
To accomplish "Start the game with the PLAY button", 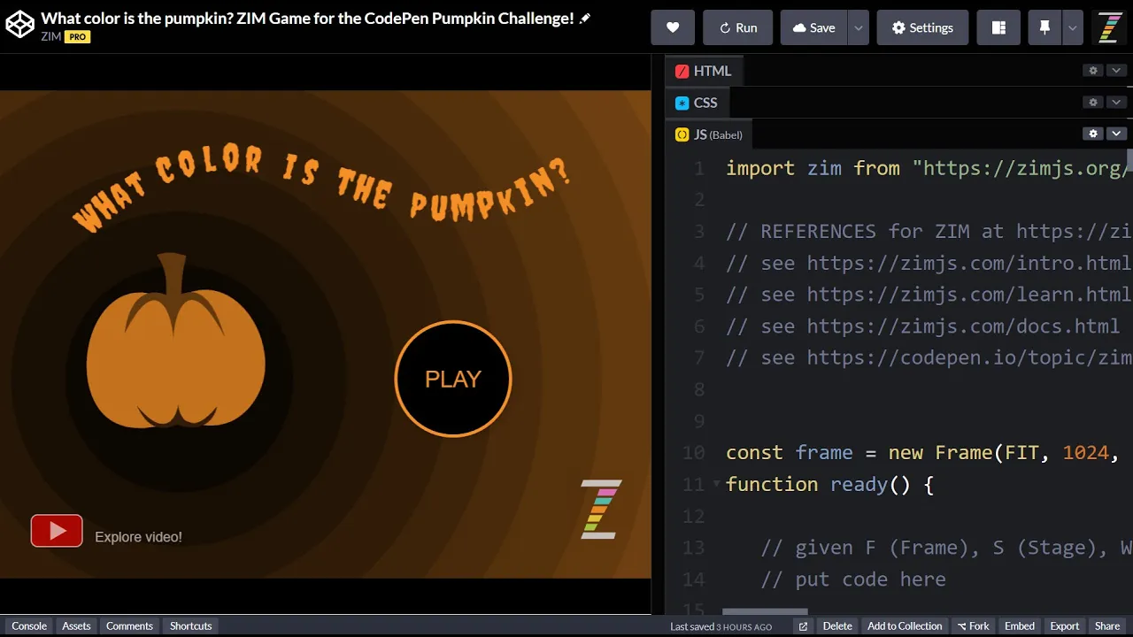I will click(453, 379).
